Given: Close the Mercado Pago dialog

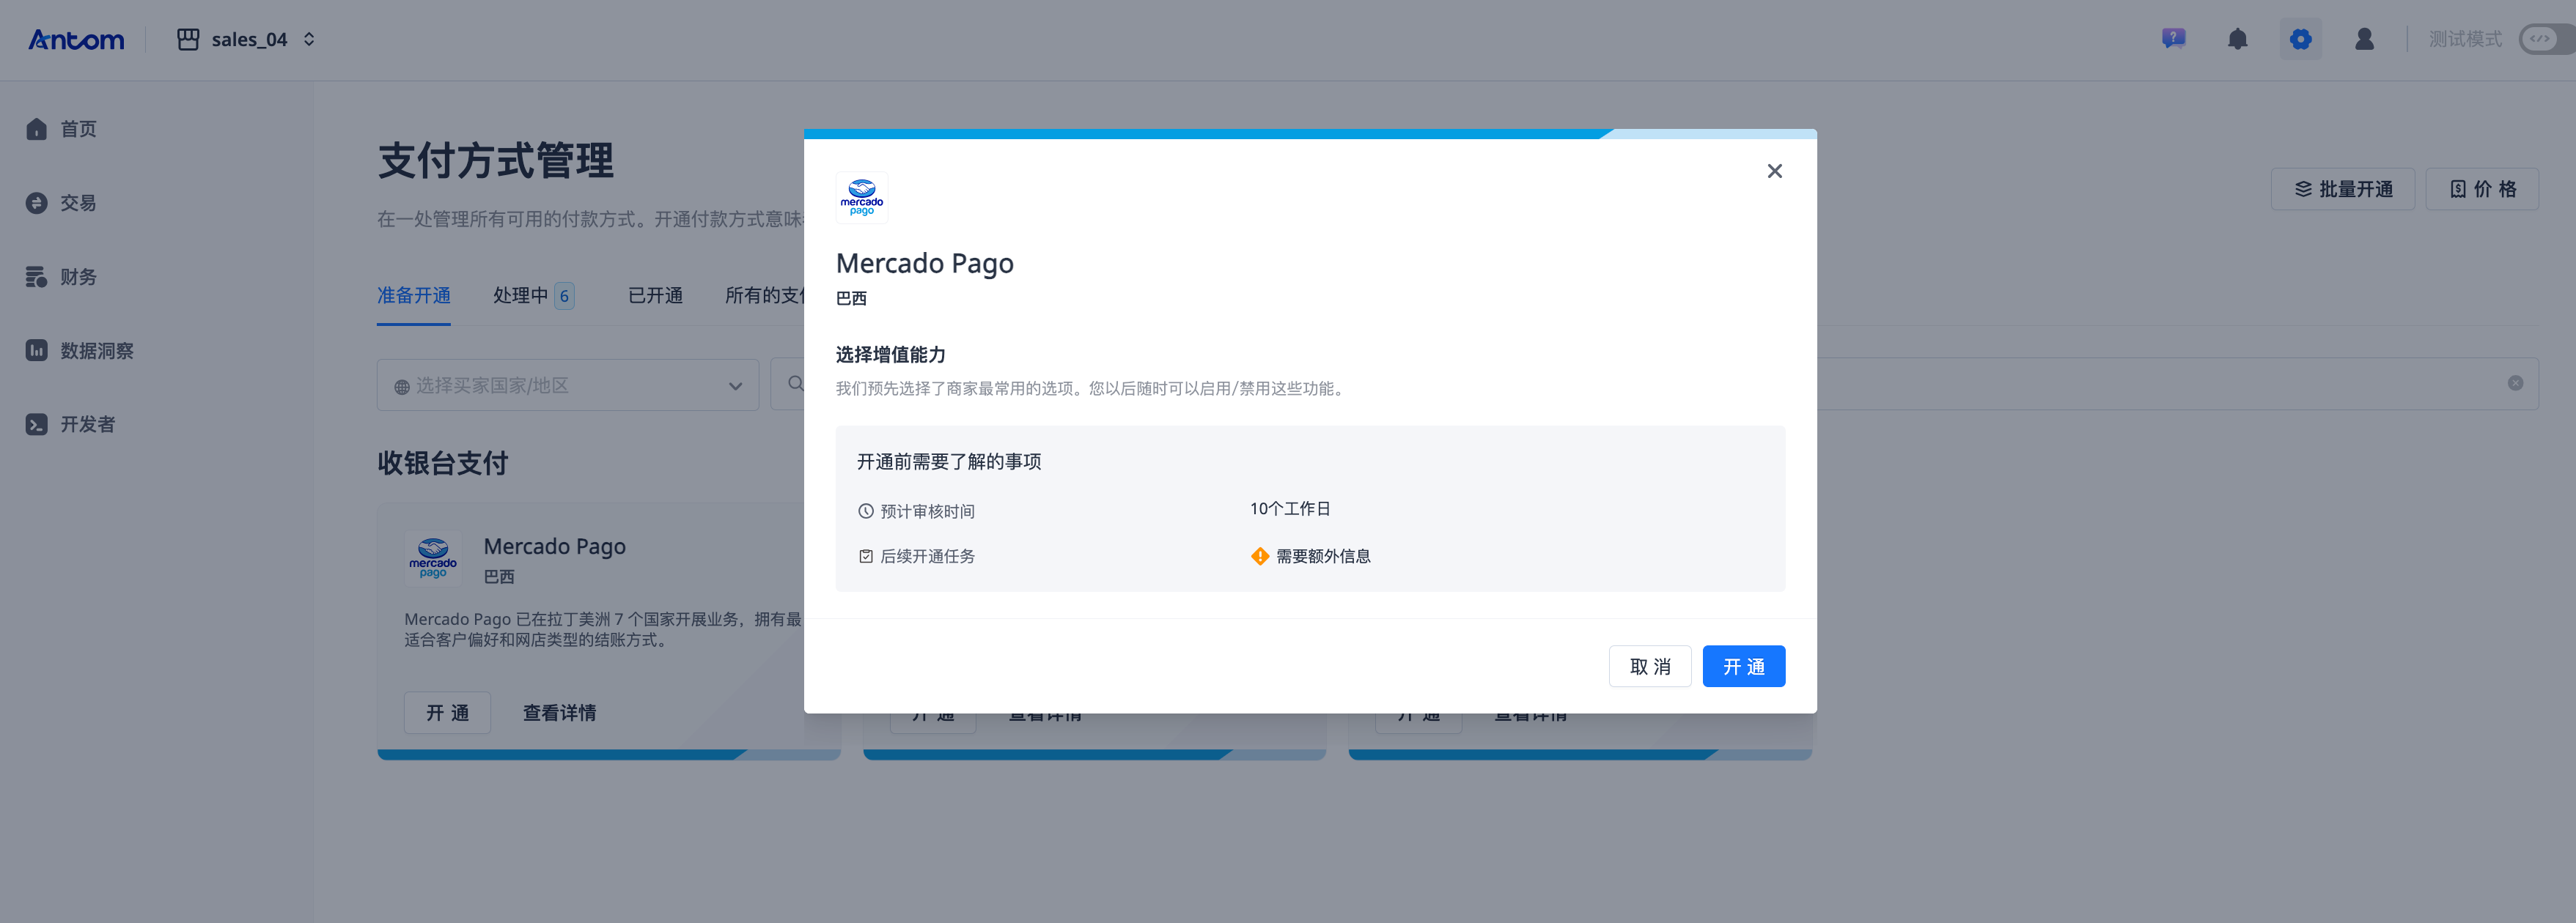Looking at the screenshot, I should point(1774,171).
